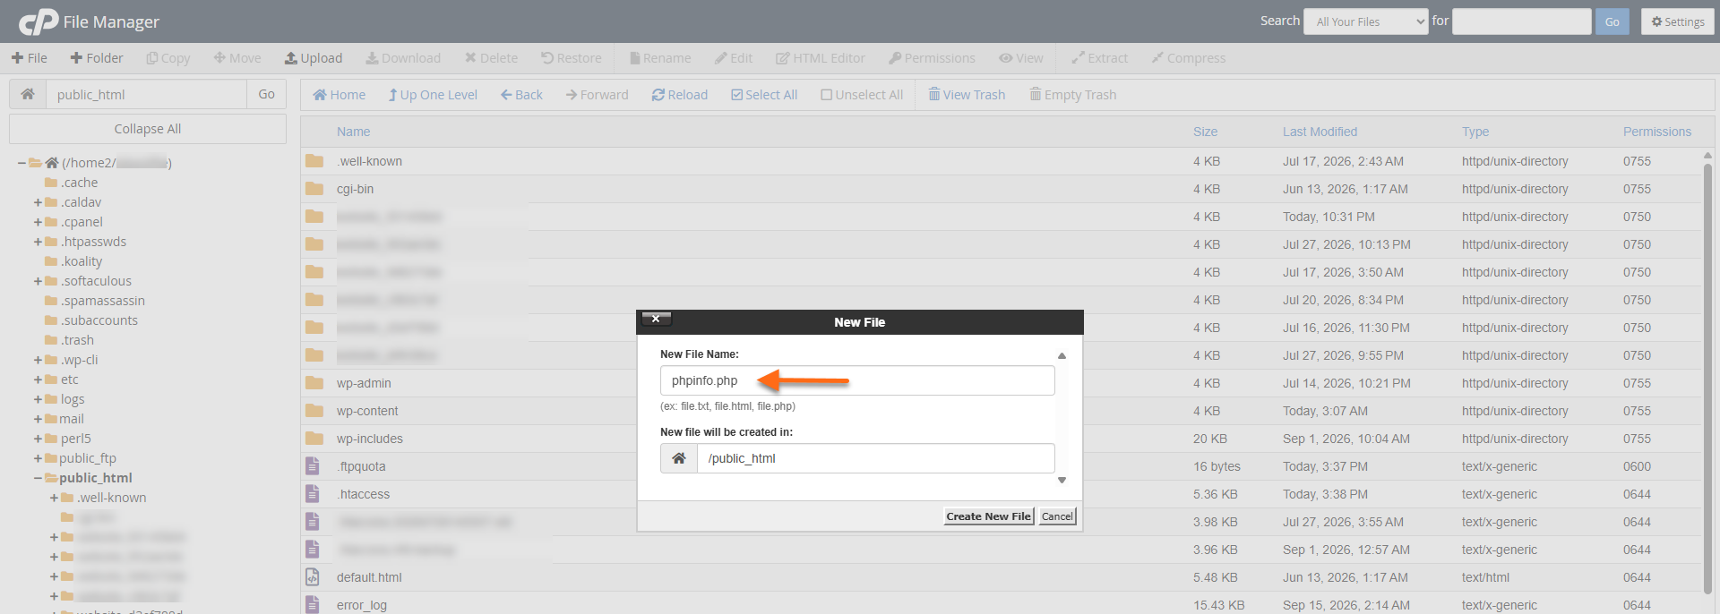Click Go next to path field

click(x=267, y=94)
